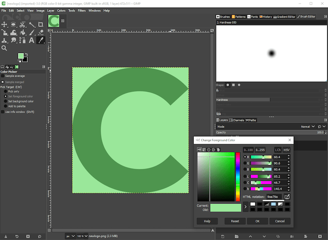Click the HTML notation input field

pyautogui.click(x=273, y=196)
